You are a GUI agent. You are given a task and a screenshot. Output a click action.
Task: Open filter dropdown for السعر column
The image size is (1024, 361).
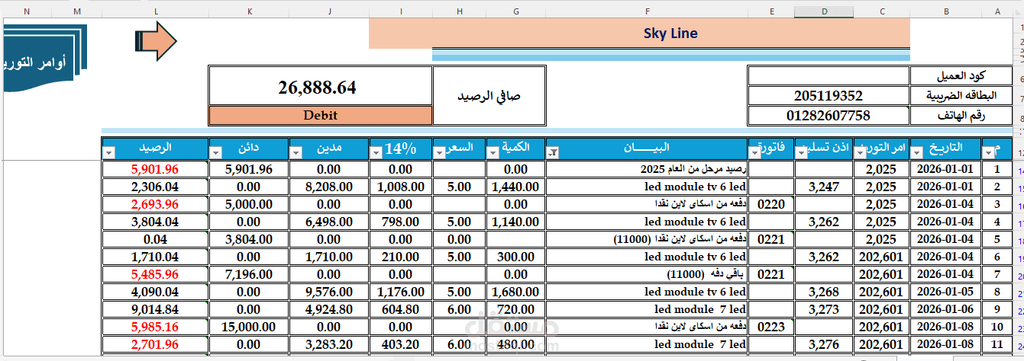point(439,153)
